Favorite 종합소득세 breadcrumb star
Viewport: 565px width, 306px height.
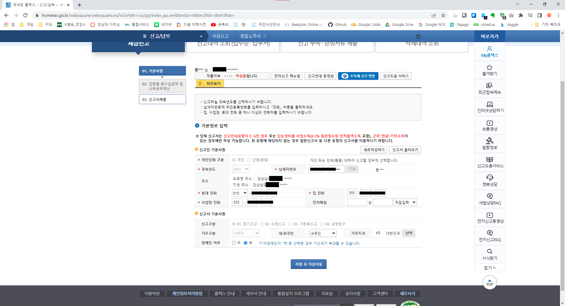(265, 36)
